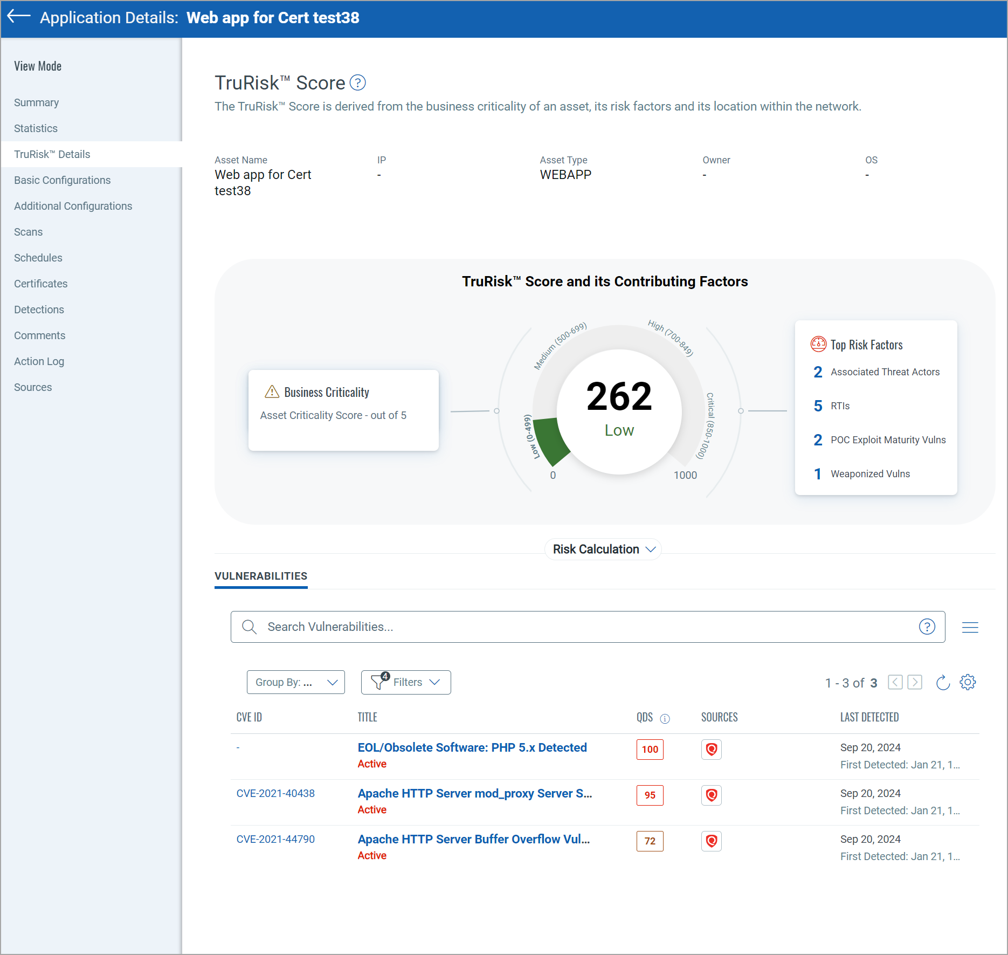The height and width of the screenshot is (955, 1008).
Task: Open the Filters dropdown
Action: pos(405,682)
